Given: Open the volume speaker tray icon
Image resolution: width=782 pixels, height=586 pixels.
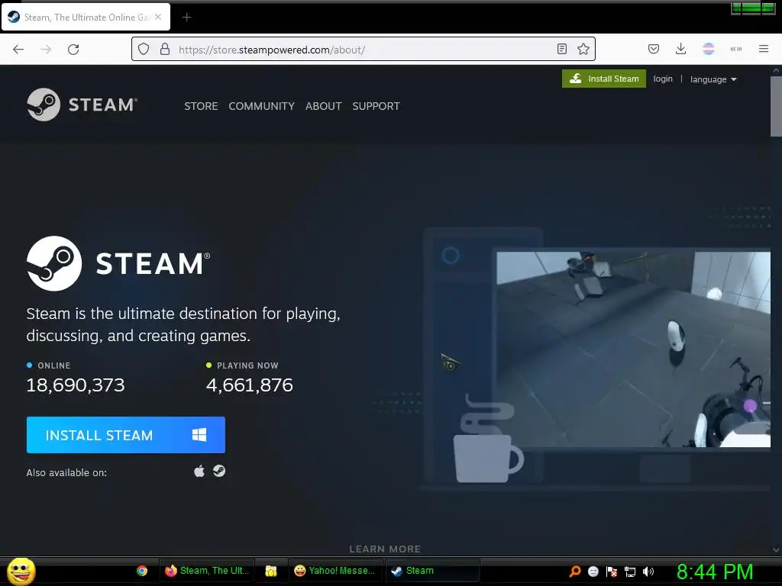Looking at the screenshot, I should point(648,572).
